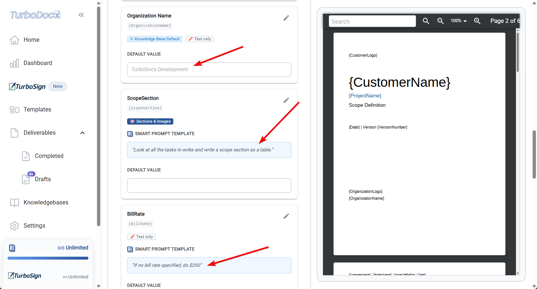Click the zoom-in magnifier in the document preview
This screenshot has height=289, width=537.
[477, 21]
